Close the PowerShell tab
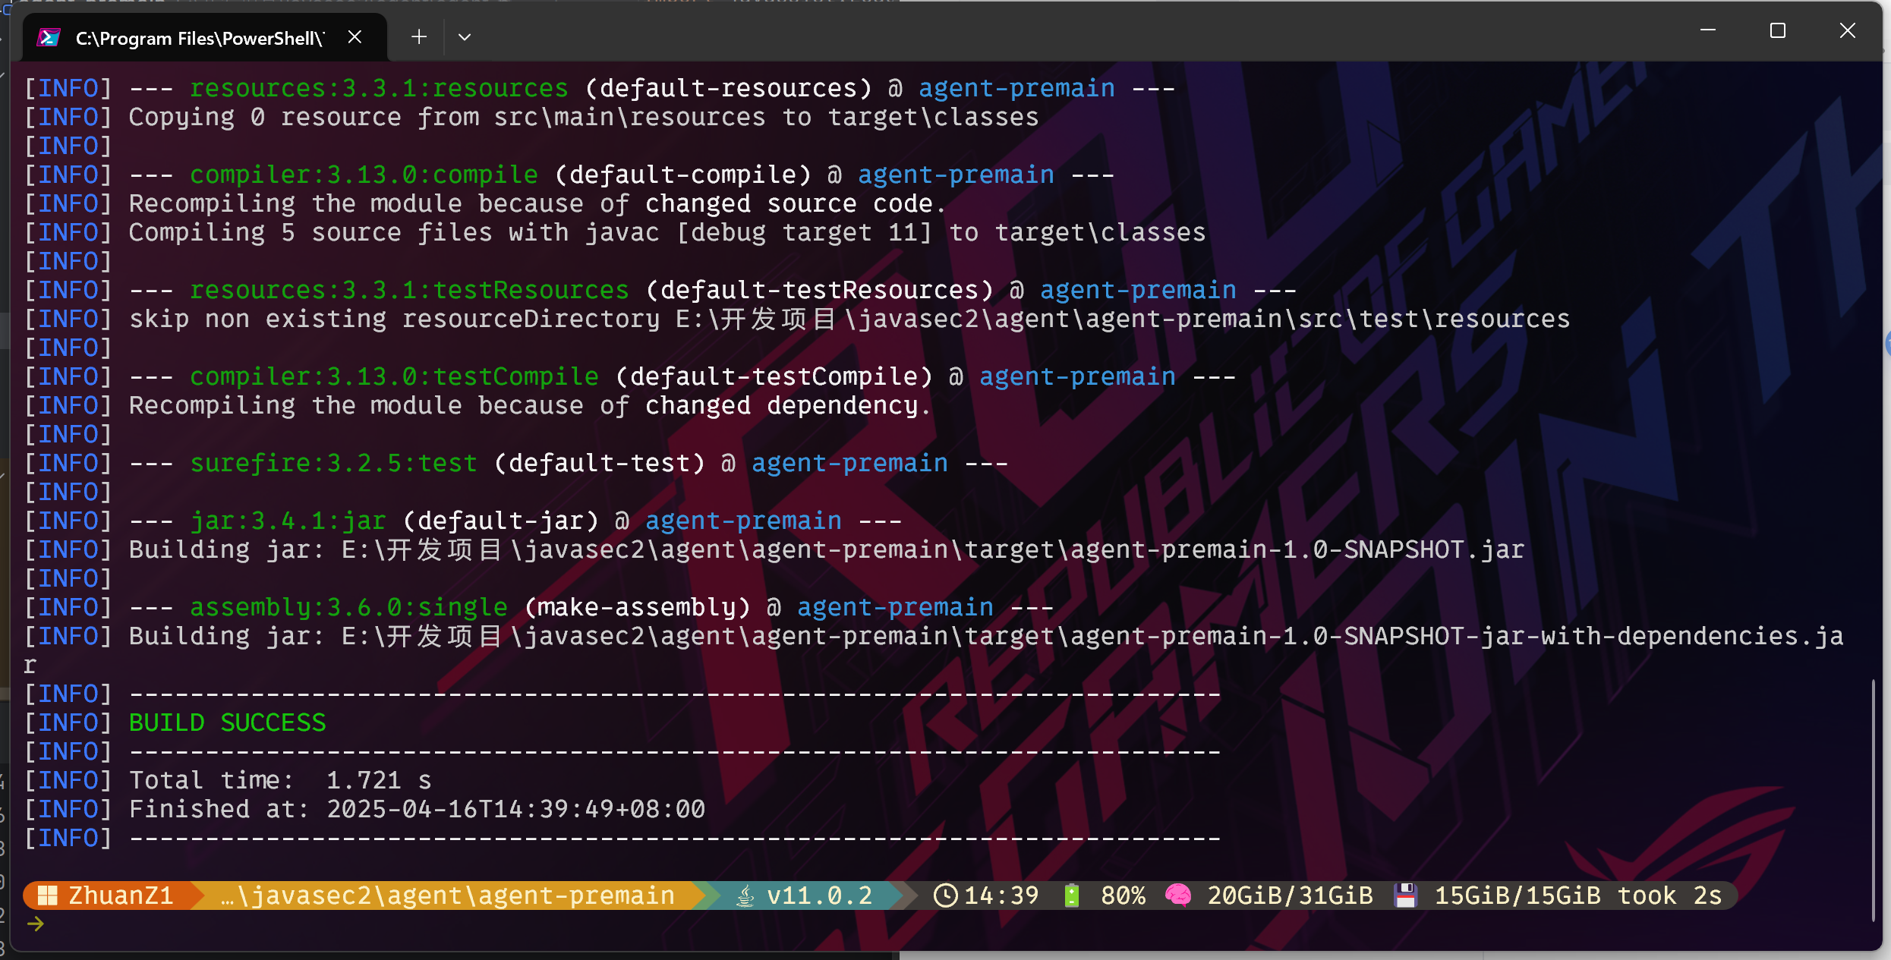 pyautogui.click(x=355, y=37)
